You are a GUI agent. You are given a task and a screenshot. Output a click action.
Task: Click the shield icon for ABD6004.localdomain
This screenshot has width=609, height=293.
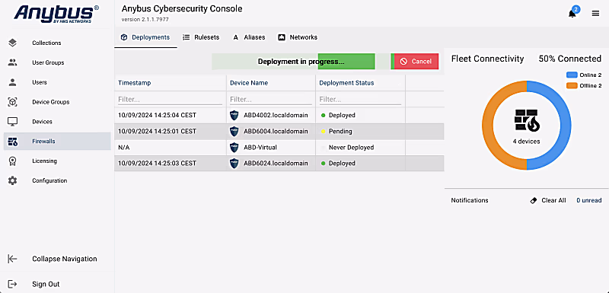point(234,131)
